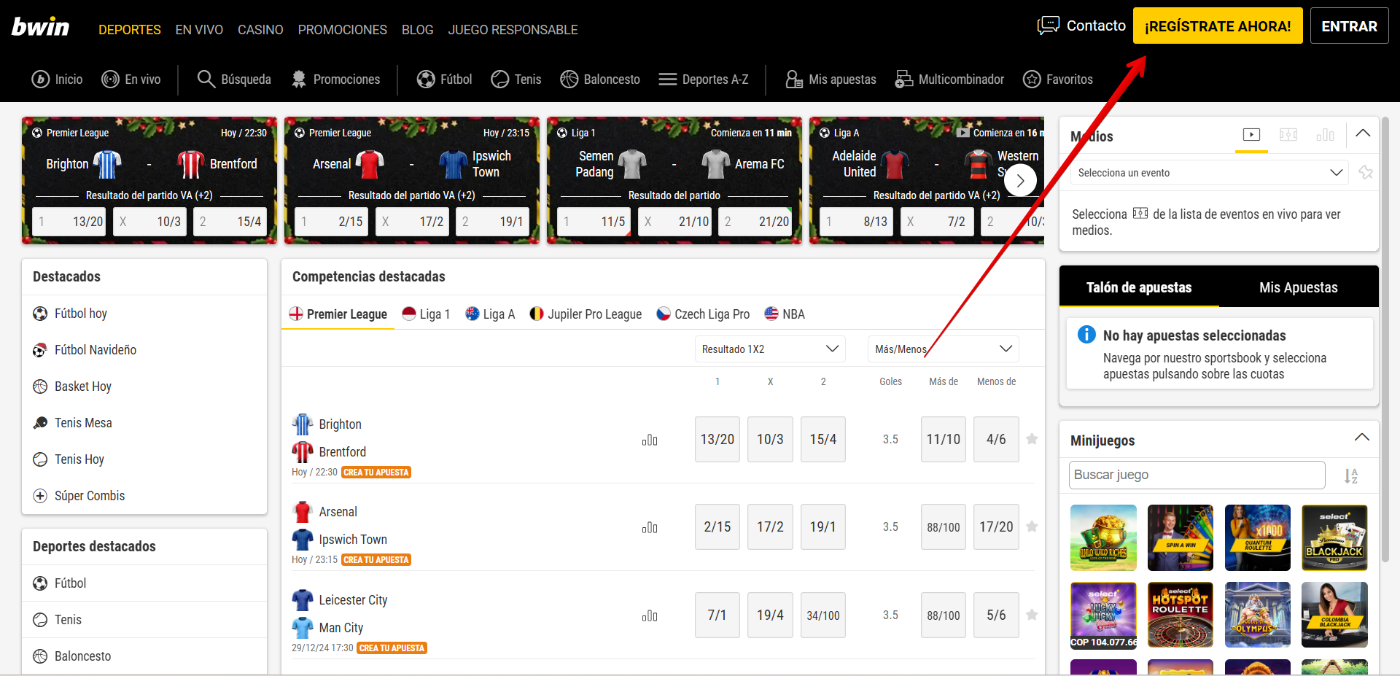Switch to the Mis Apuestas tab
The image size is (1400, 676).
(x=1299, y=287)
